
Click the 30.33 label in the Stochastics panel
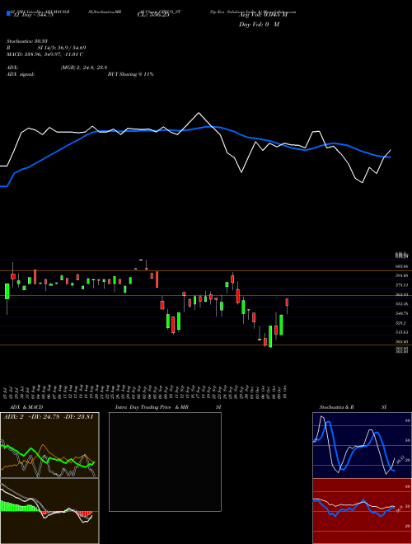pyautogui.click(x=399, y=460)
